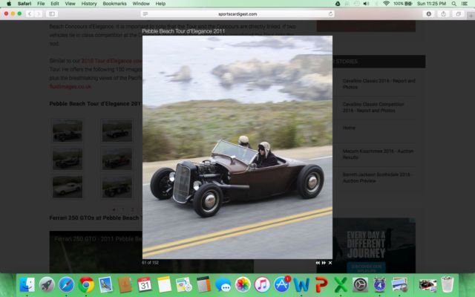Open the History menu
Screen dimensions: 475x297
tap(89, 4)
